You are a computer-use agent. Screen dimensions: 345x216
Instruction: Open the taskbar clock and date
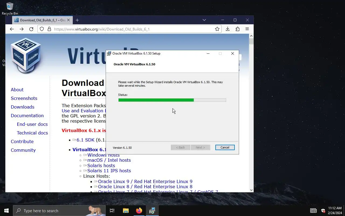(335, 211)
